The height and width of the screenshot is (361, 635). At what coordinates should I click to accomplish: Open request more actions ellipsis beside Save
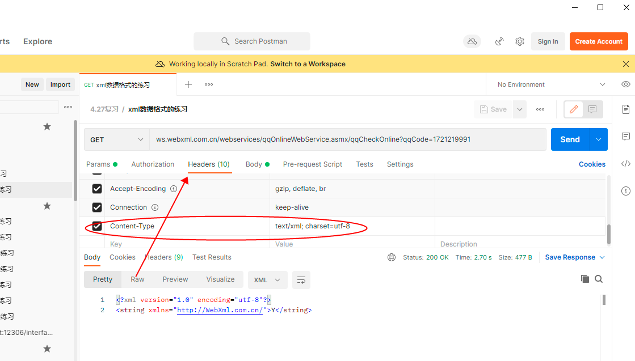click(x=540, y=109)
